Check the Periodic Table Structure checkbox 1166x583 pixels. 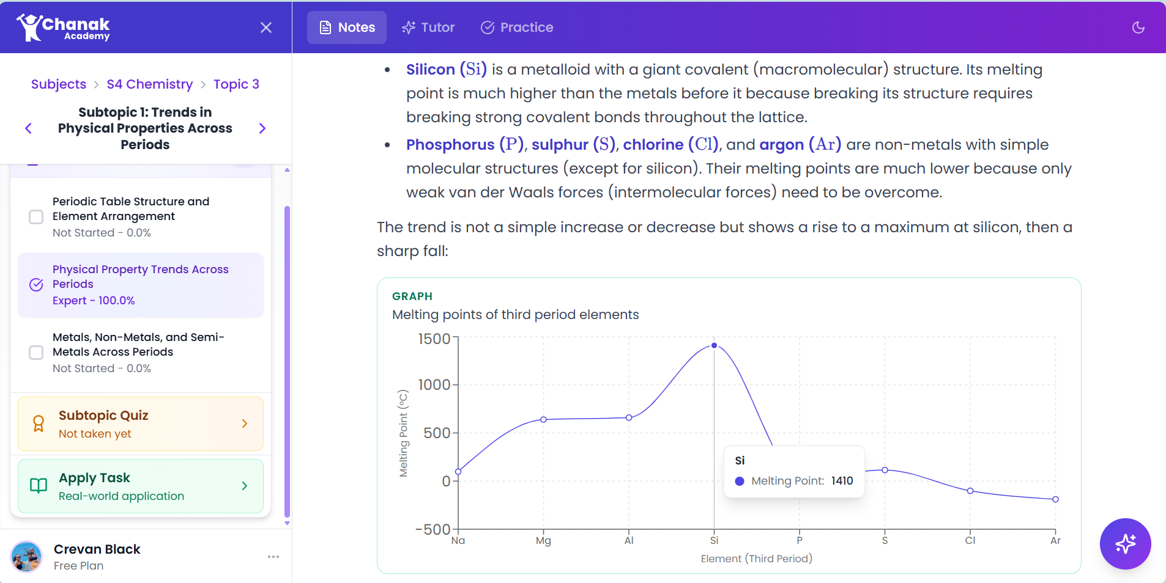tap(35, 217)
